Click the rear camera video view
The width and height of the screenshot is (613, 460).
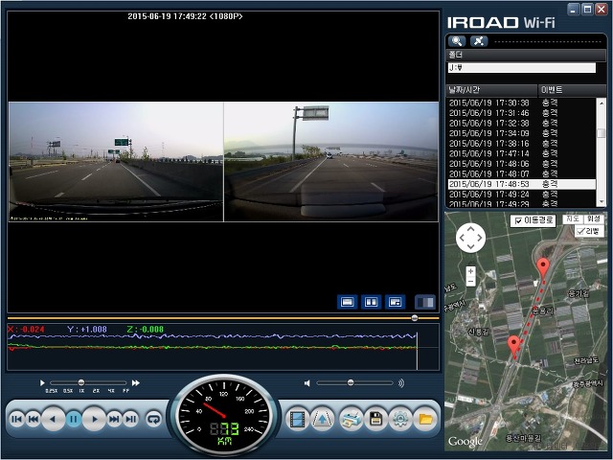click(x=331, y=162)
